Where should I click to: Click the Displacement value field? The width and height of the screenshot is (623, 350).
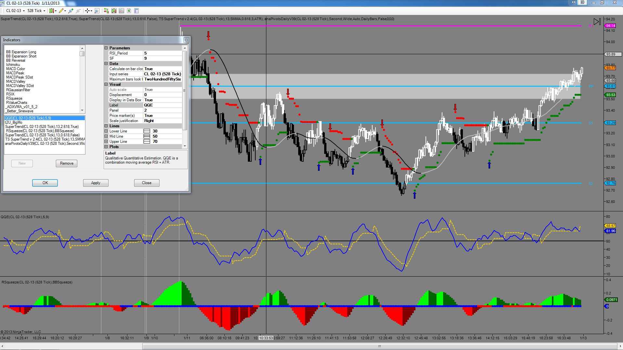[x=162, y=95]
